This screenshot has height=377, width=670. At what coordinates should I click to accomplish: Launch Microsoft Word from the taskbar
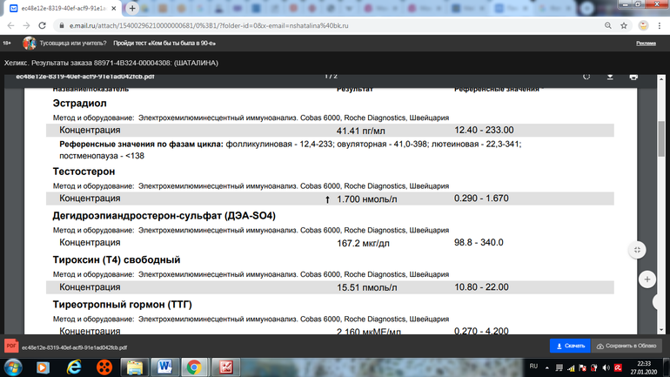(164, 367)
